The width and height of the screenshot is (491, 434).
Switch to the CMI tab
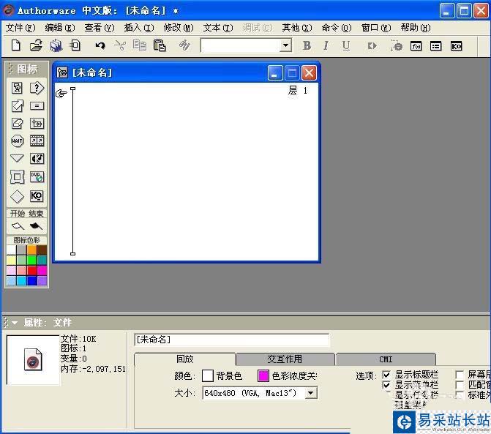point(386,359)
